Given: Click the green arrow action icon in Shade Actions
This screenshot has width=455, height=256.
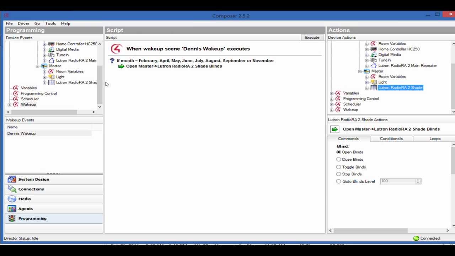Looking at the screenshot, I should (334, 129).
